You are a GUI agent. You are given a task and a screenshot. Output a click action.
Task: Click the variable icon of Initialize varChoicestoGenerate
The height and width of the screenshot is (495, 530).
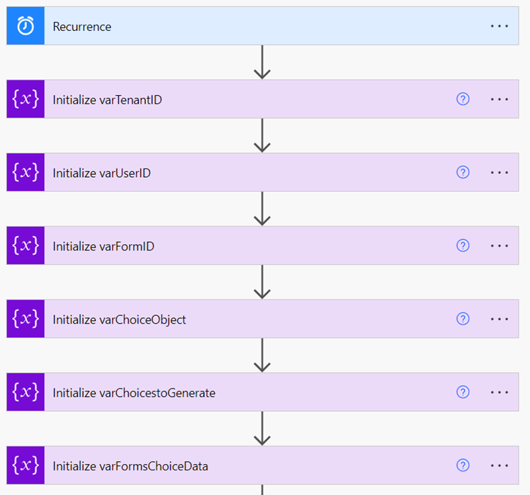[25, 392]
